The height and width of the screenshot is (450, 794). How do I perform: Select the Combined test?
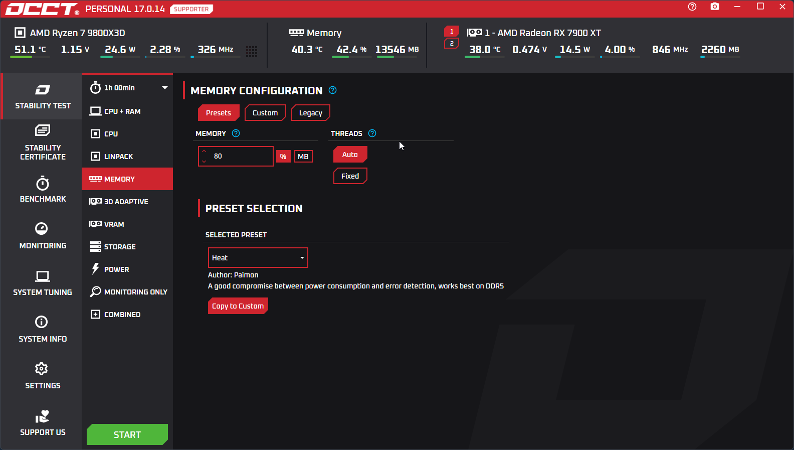pos(127,315)
